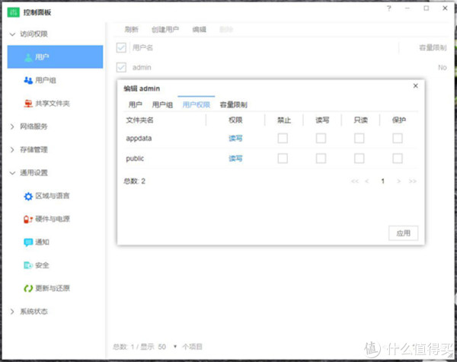Open the 安全 settings icon
The height and width of the screenshot is (362, 457).
tap(28, 265)
